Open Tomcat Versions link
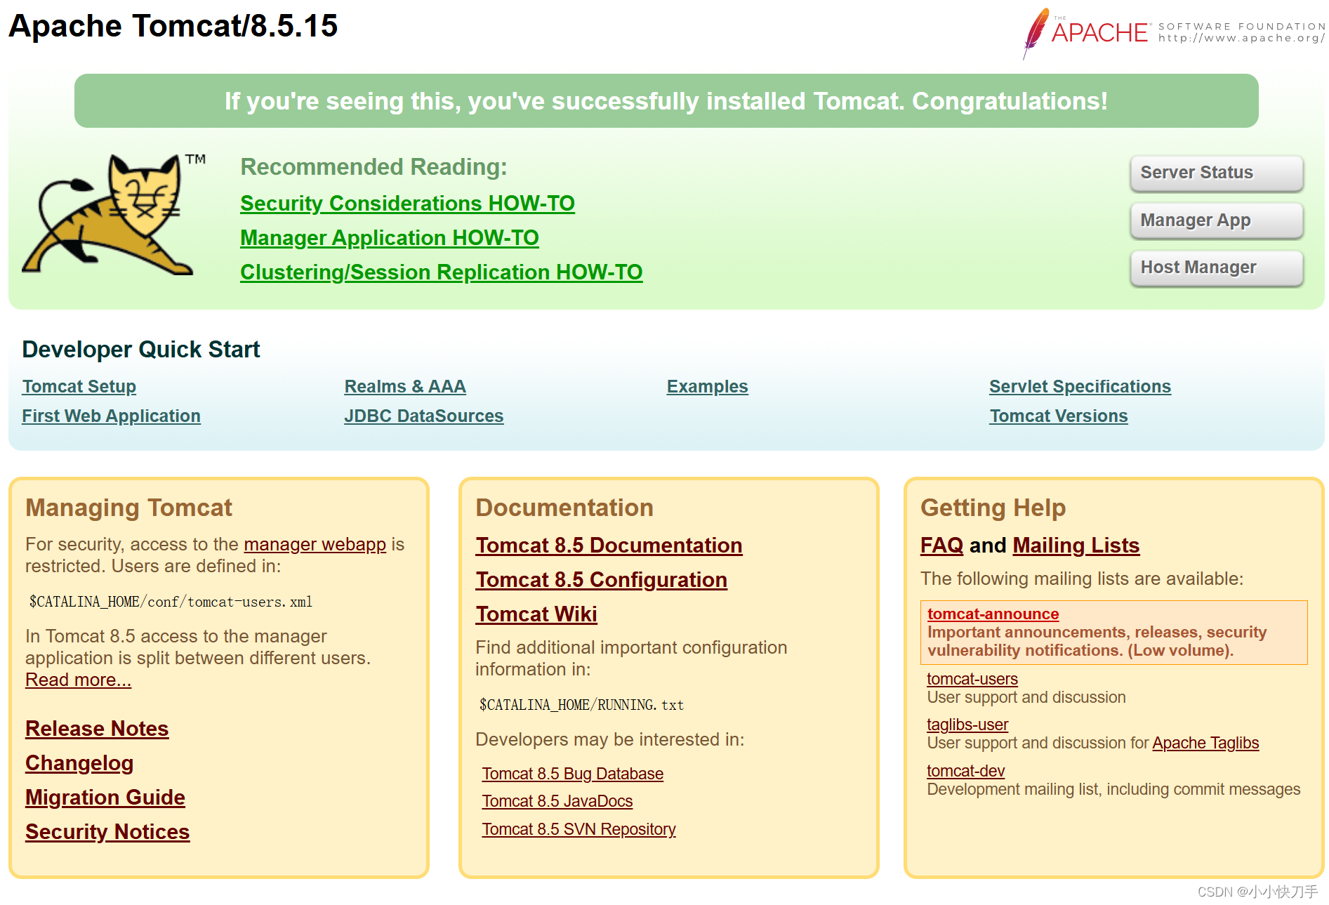 click(x=1059, y=416)
